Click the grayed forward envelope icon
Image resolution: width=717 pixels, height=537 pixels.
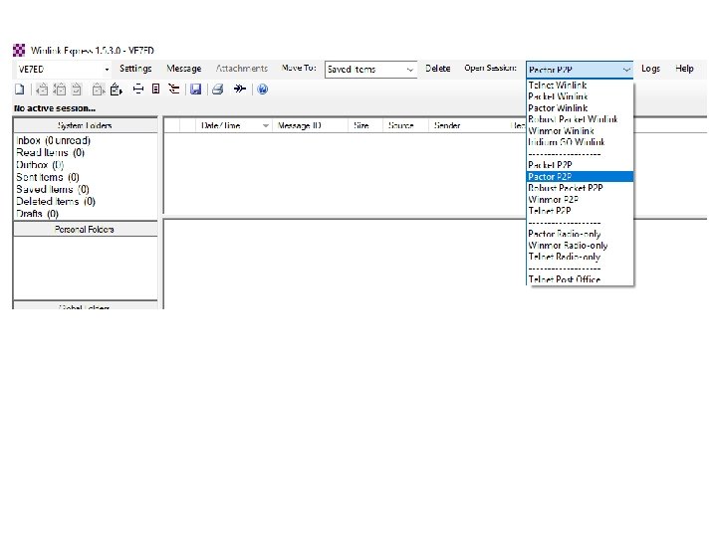click(x=98, y=89)
